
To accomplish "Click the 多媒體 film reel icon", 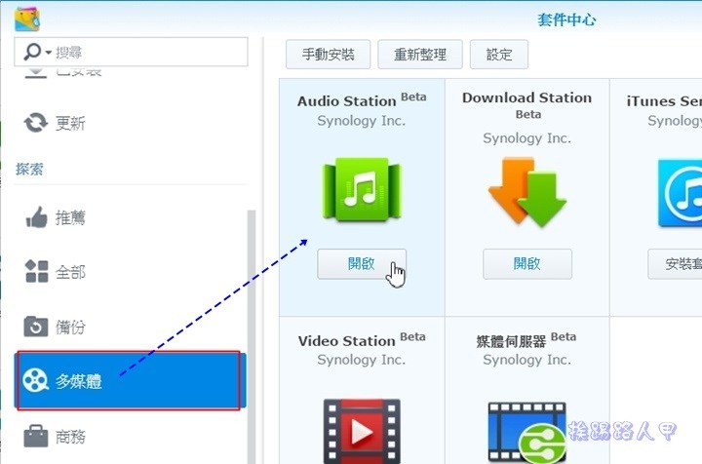I will [x=35, y=380].
